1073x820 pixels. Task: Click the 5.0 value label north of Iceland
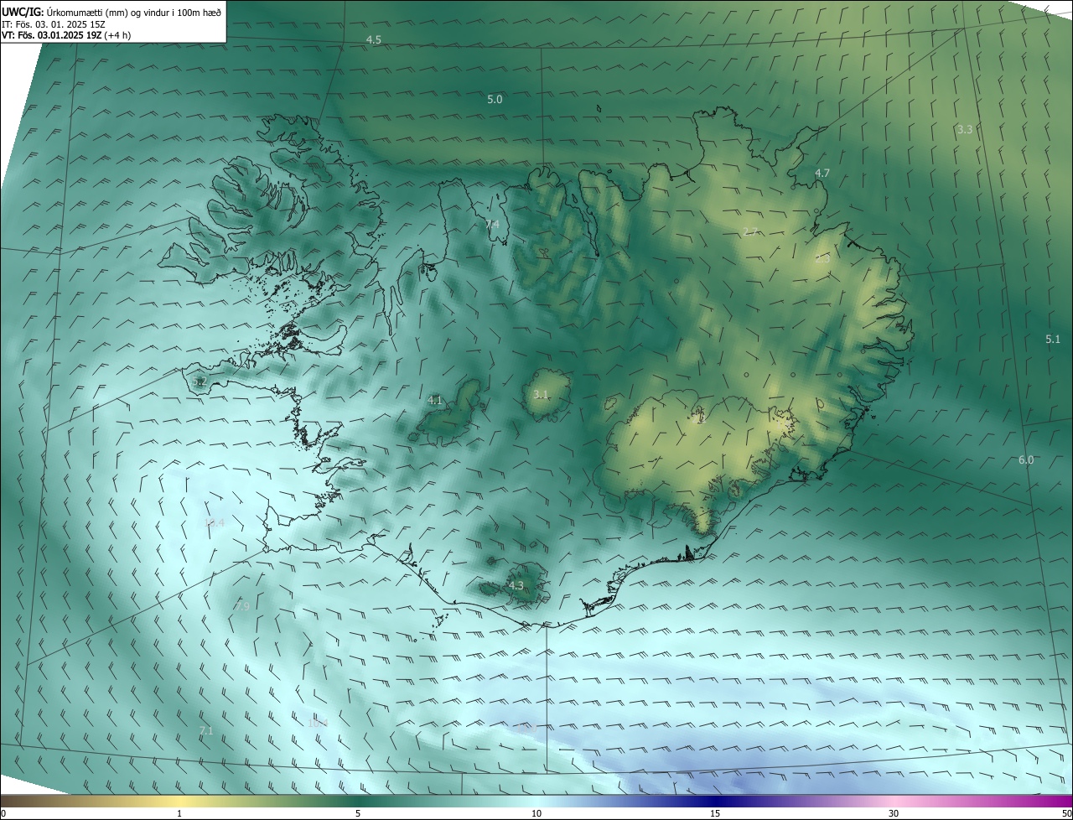tap(495, 99)
